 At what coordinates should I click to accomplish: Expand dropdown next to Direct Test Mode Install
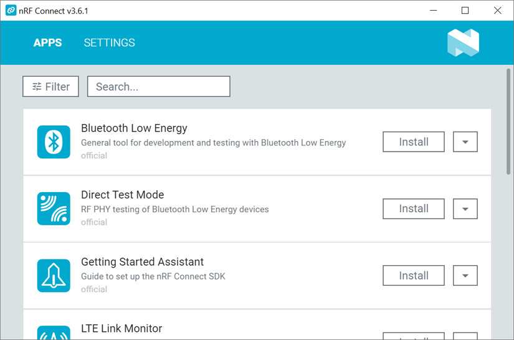tap(465, 209)
